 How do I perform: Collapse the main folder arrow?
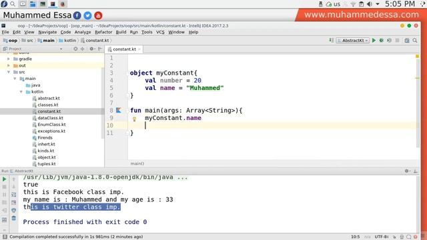click(15, 79)
